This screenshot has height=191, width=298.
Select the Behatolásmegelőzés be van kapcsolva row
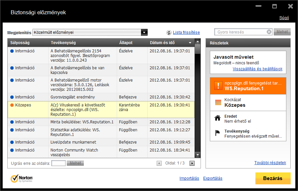(x=101, y=70)
